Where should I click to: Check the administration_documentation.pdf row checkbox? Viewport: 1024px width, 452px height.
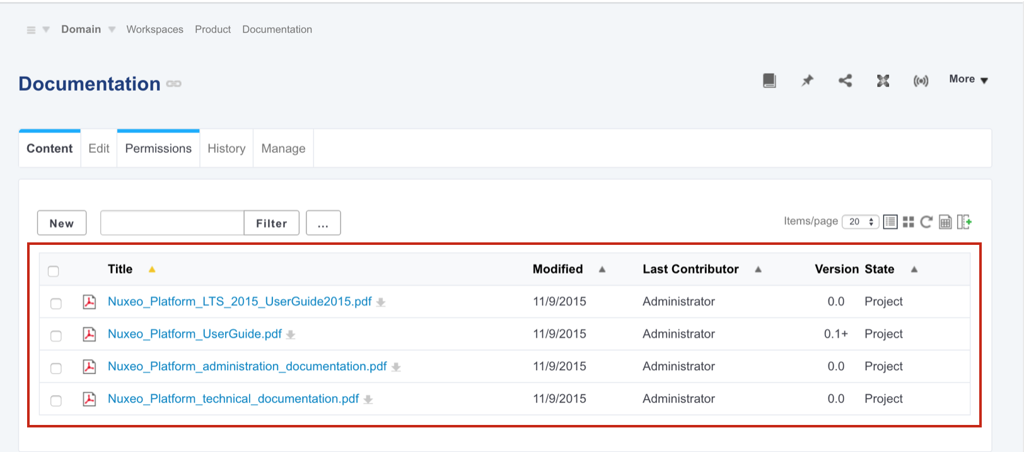pyautogui.click(x=56, y=368)
